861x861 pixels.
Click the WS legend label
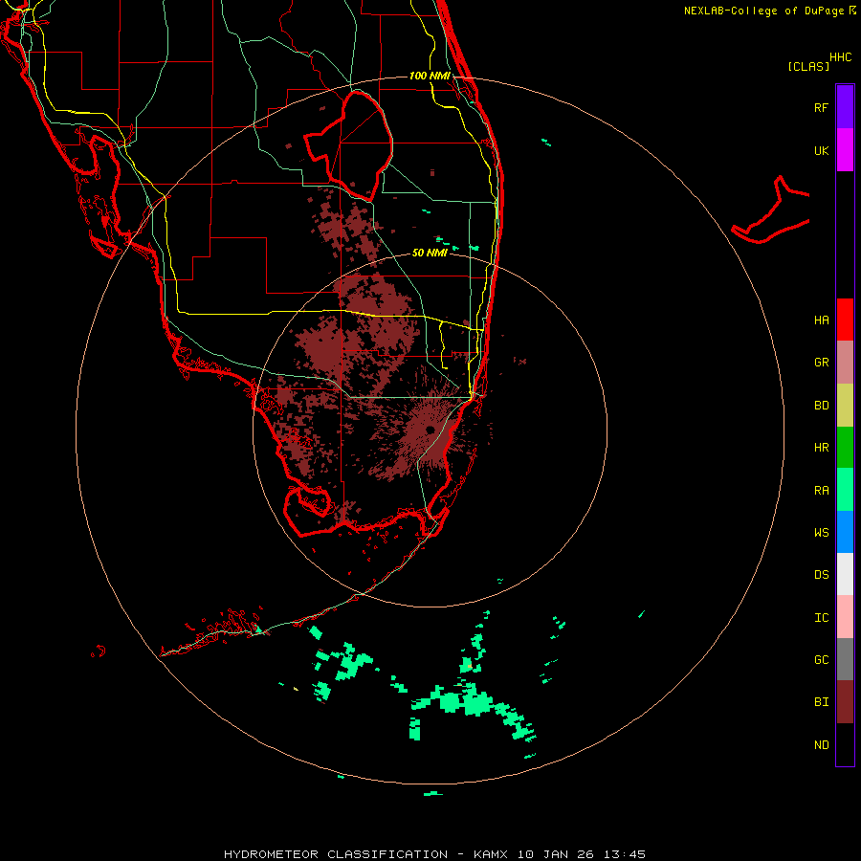pyautogui.click(x=821, y=533)
